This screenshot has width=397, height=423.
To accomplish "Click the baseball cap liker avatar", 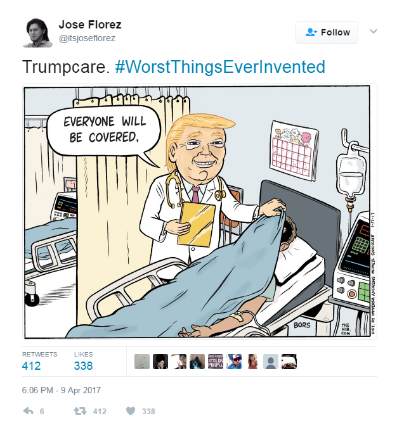I will pyautogui.click(x=234, y=362).
